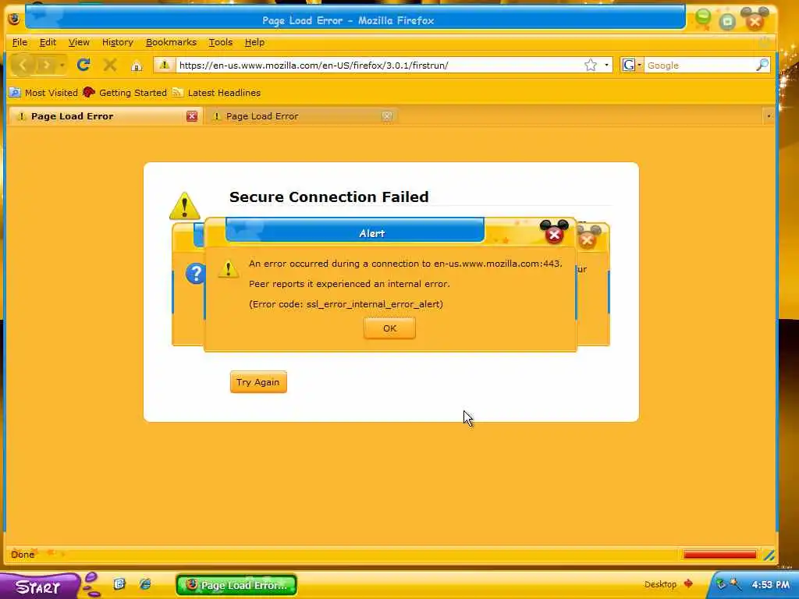The image size is (799, 599).
Task: Open the list all tabs dropdown
Action: (769, 116)
